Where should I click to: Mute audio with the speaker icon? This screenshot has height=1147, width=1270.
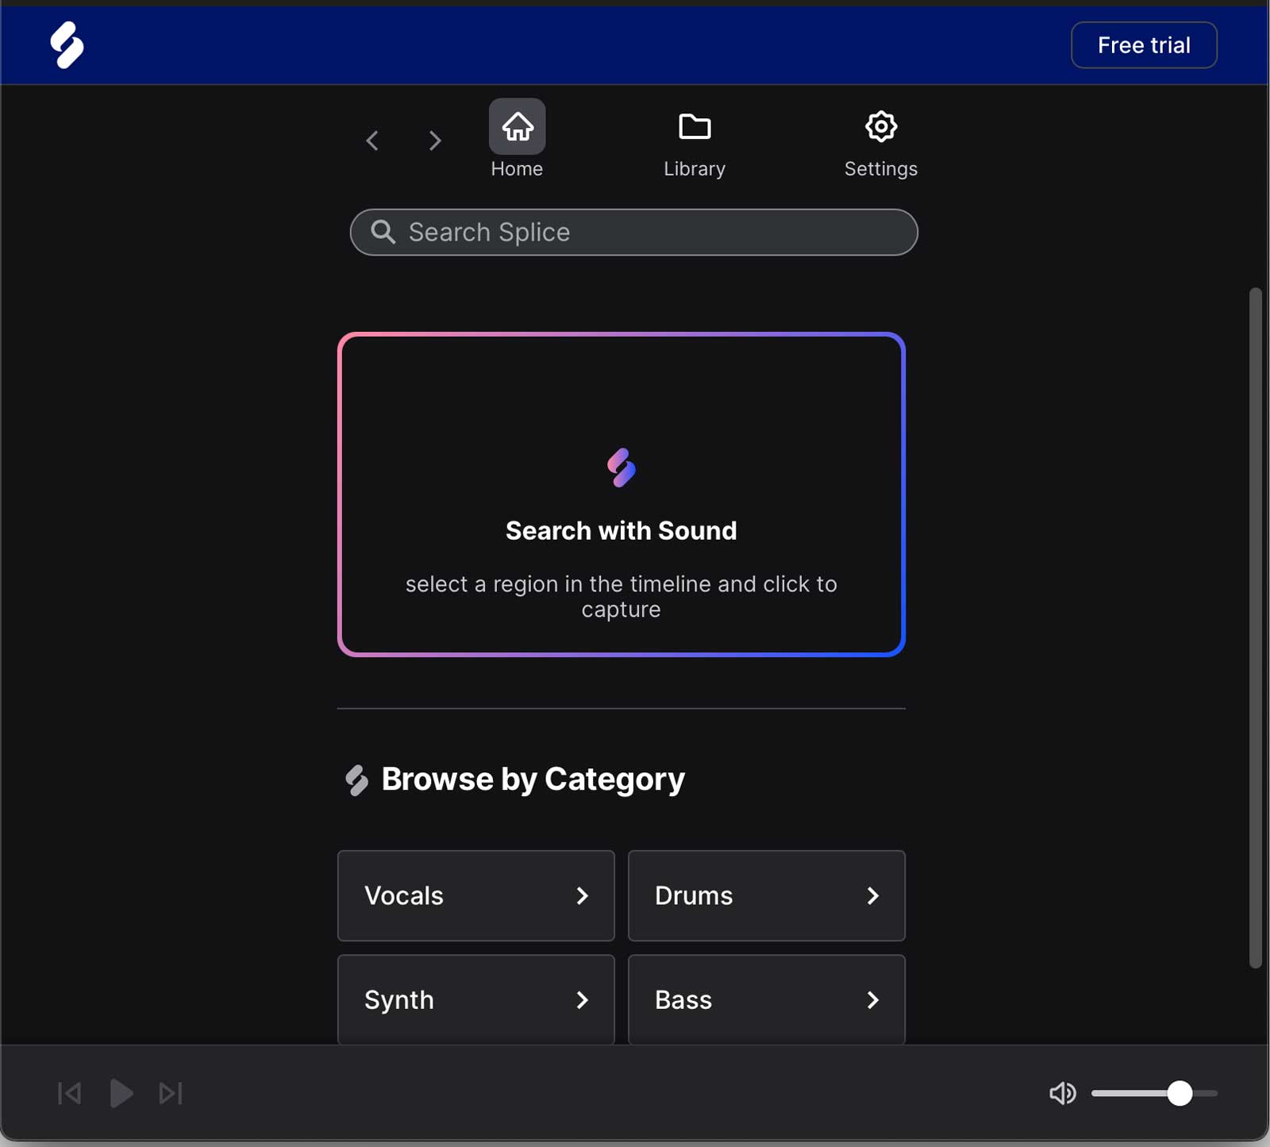pos(1062,1093)
